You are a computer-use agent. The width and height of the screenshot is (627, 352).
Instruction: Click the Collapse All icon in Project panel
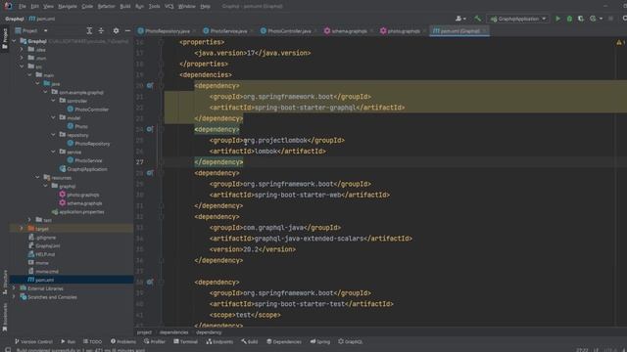101,30
